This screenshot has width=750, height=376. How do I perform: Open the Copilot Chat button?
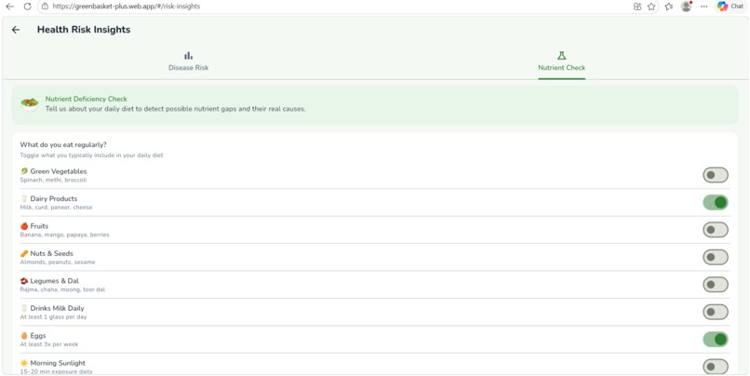tap(730, 7)
